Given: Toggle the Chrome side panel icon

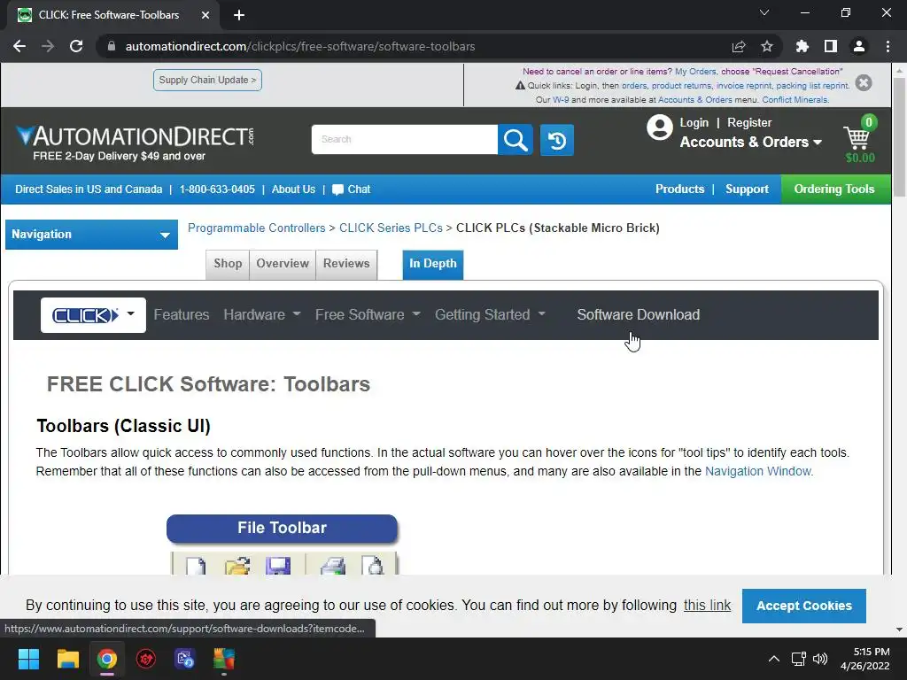Looking at the screenshot, I should [831, 46].
